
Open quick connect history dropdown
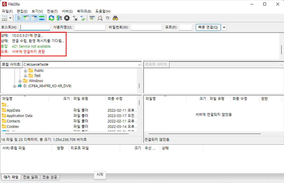(224, 27)
